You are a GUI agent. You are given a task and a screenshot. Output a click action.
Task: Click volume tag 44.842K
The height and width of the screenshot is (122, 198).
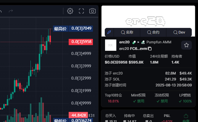tap(78, 115)
